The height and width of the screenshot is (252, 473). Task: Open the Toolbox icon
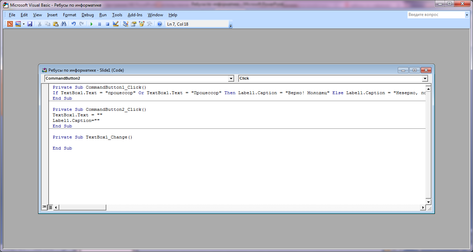pos(150,24)
